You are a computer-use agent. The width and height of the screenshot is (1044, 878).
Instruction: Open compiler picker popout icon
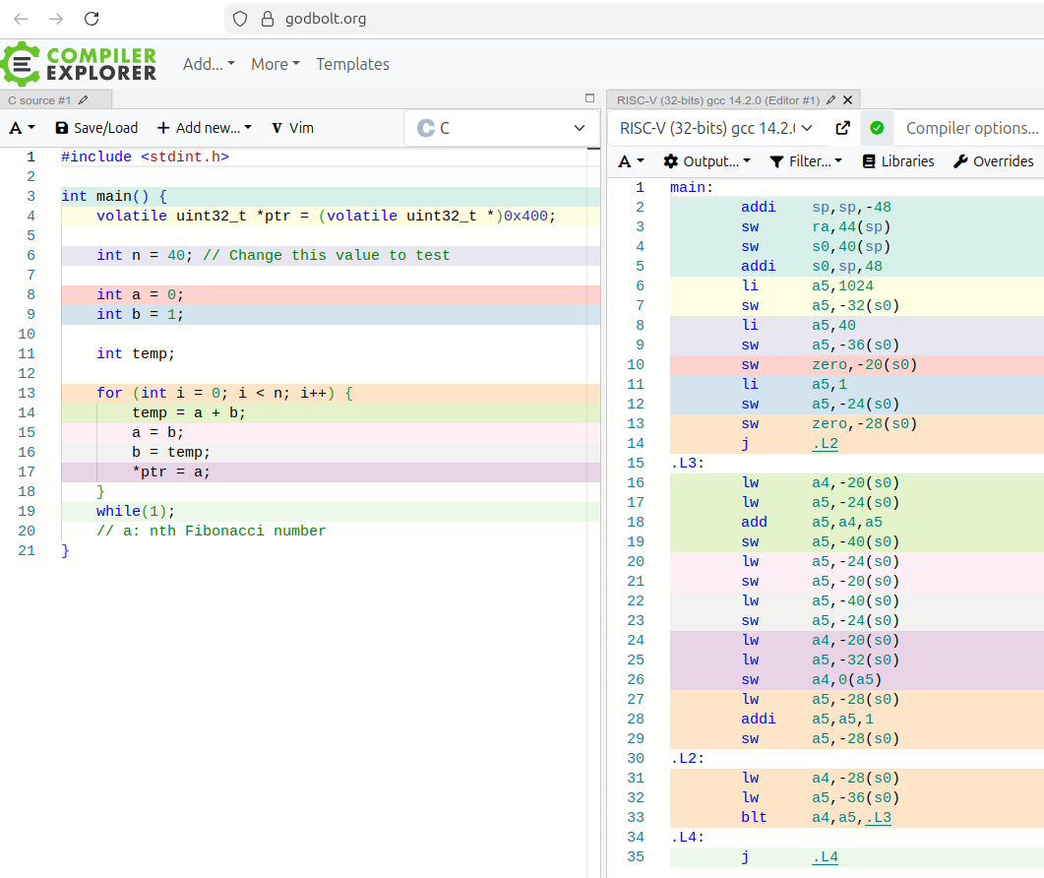tap(843, 128)
